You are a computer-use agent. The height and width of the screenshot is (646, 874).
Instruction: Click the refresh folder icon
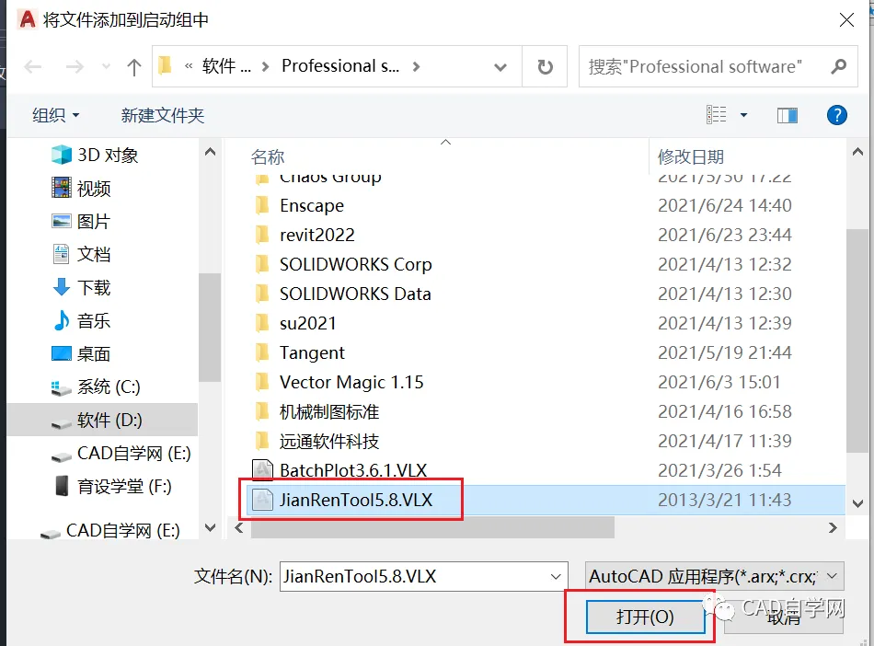click(545, 67)
